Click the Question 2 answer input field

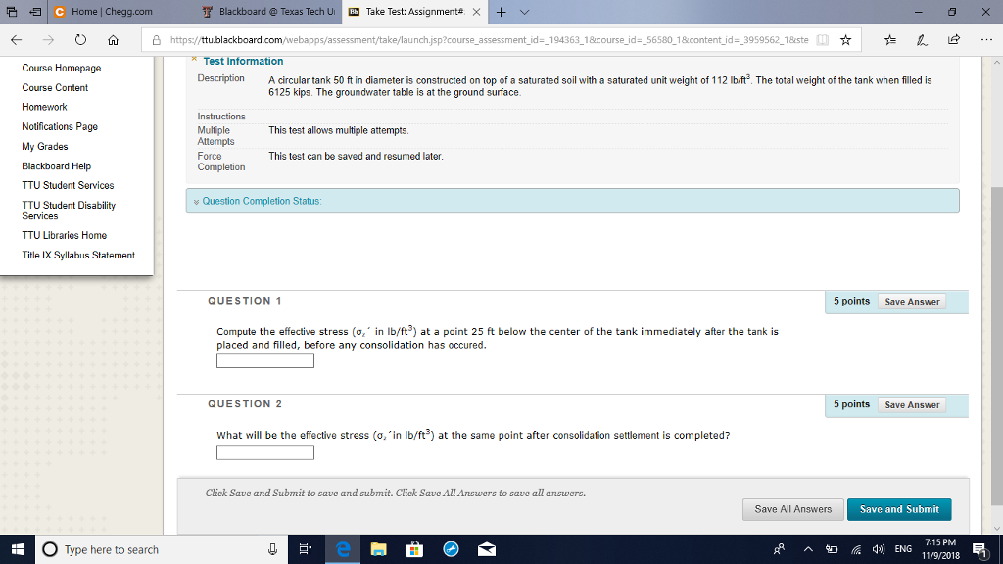[x=264, y=451]
